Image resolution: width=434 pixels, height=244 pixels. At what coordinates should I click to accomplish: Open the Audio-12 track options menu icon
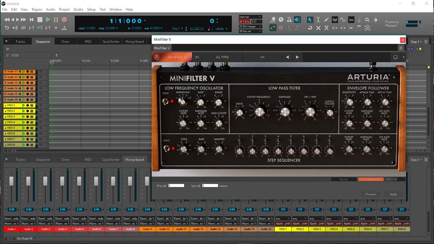[32, 77]
